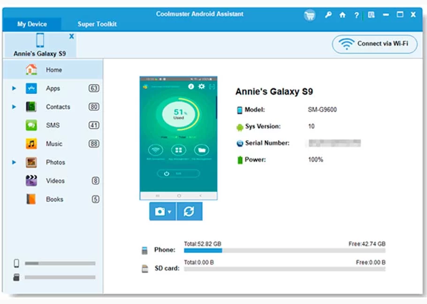Open the Videos category label
The height and width of the screenshot is (304, 427).
55,181
